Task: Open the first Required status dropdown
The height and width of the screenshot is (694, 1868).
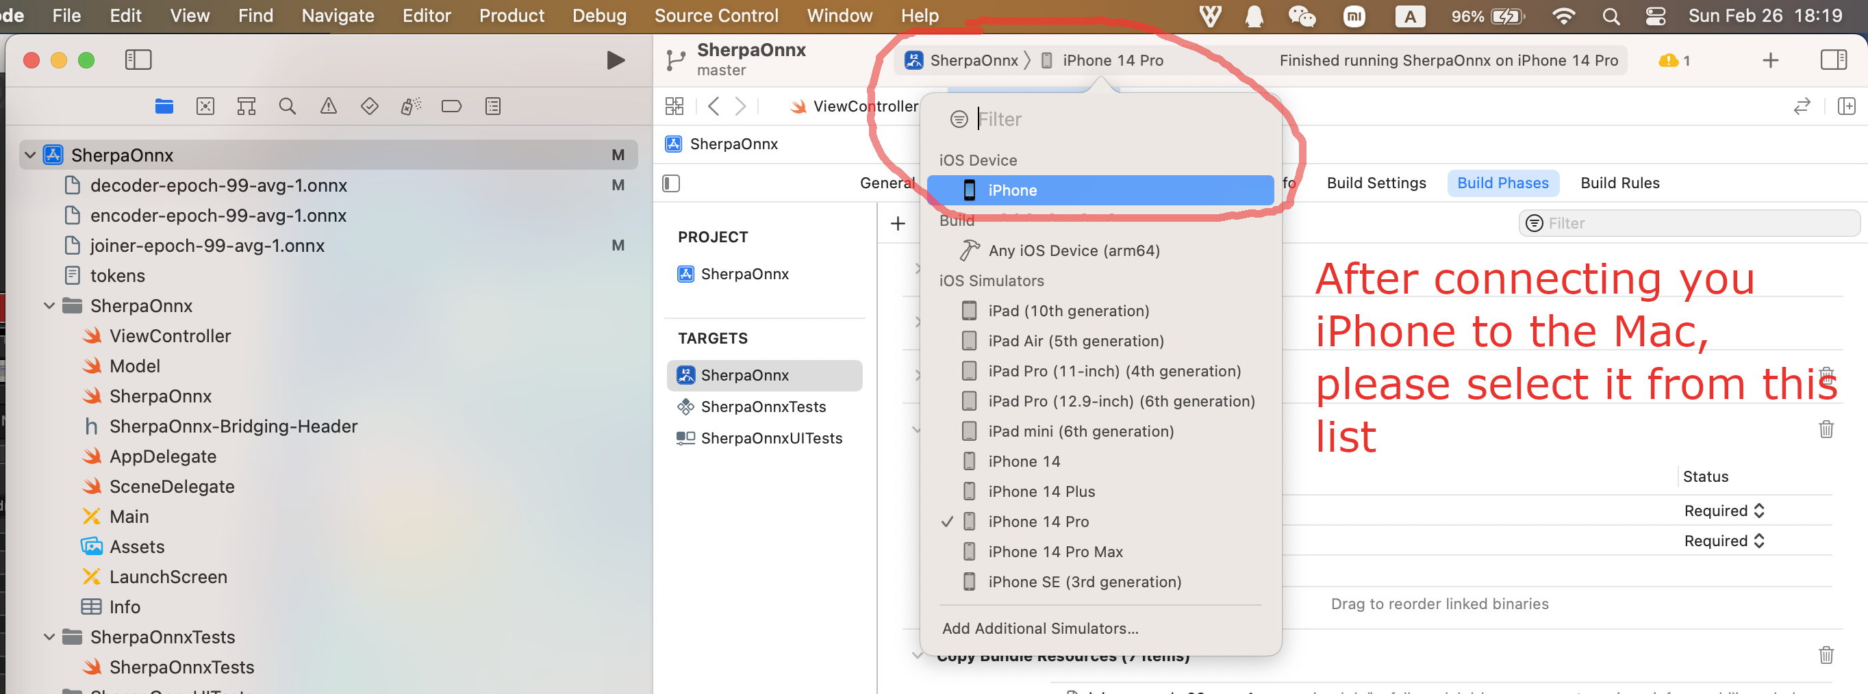Action: (1724, 511)
